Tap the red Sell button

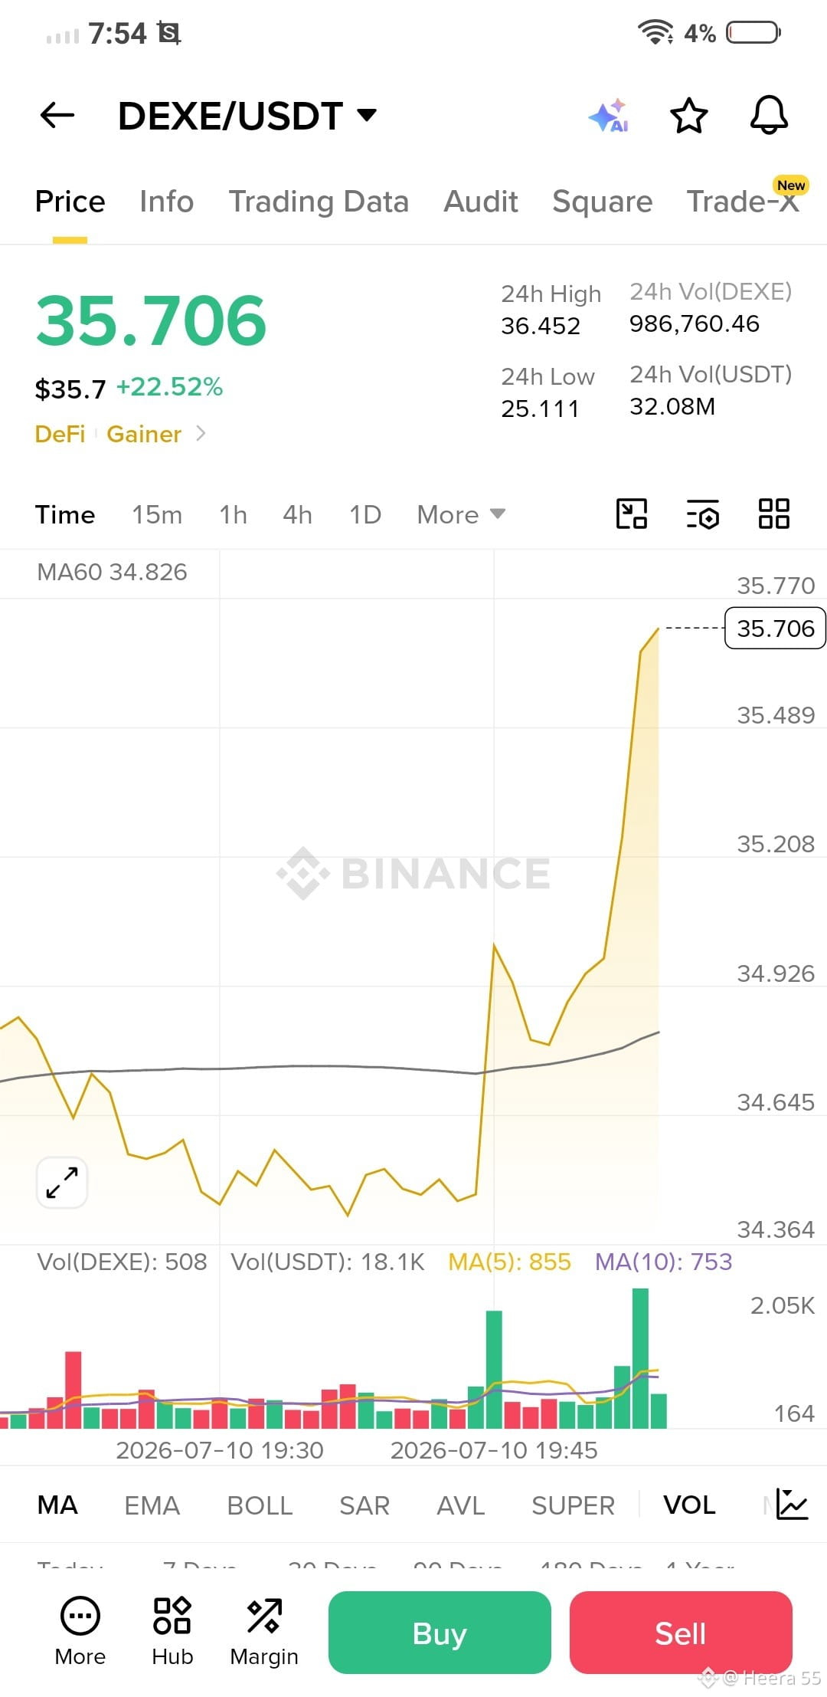coord(681,1633)
